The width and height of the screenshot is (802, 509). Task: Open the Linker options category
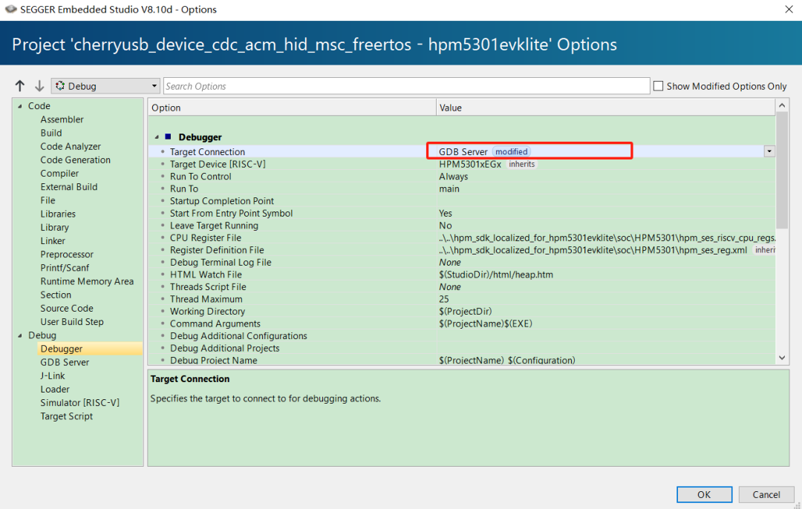53,240
